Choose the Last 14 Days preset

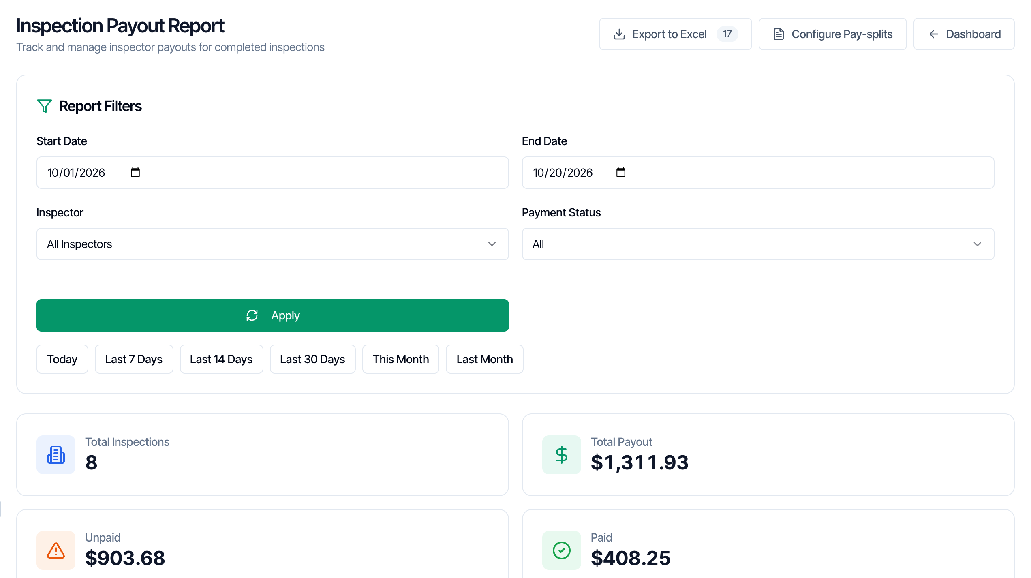tap(221, 359)
